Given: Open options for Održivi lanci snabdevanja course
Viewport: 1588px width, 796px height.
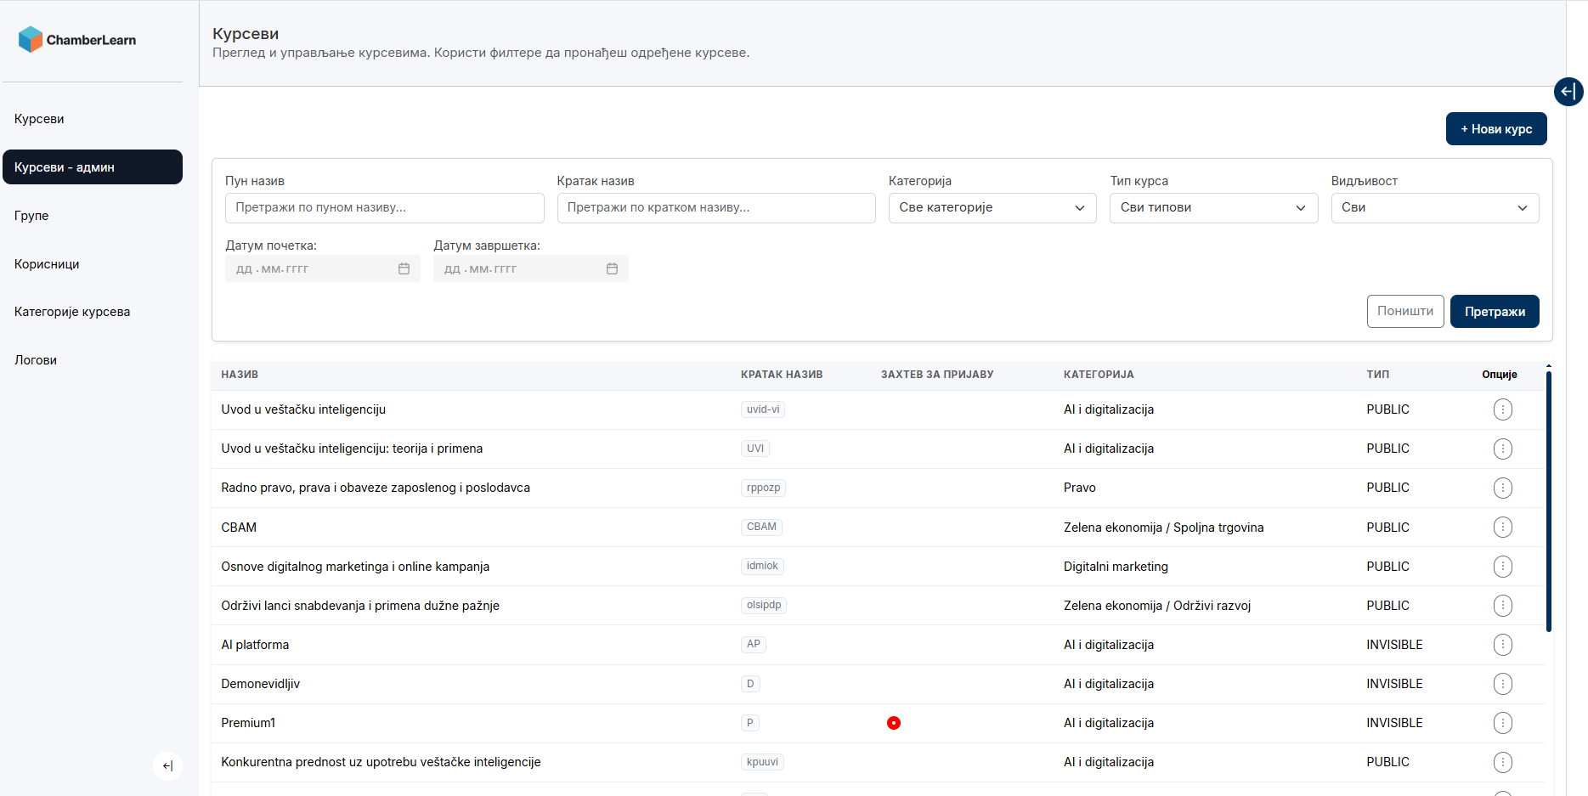Looking at the screenshot, I should (x=1502, y=606).
